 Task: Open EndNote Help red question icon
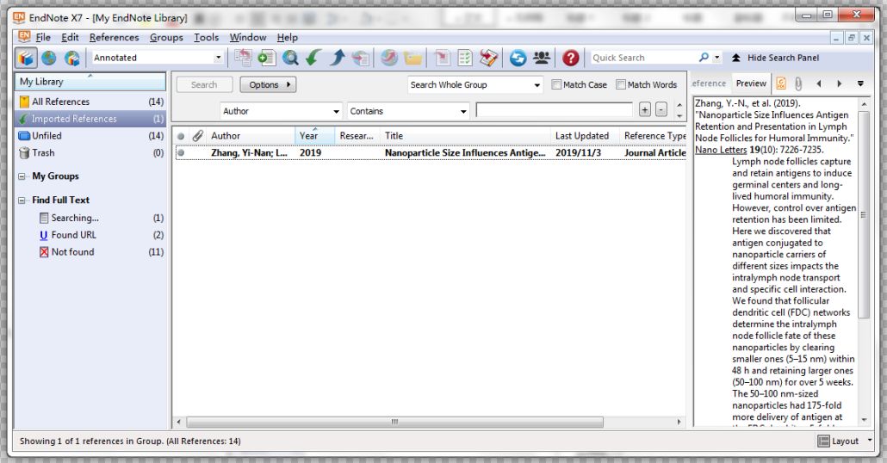tap(570, 58)
